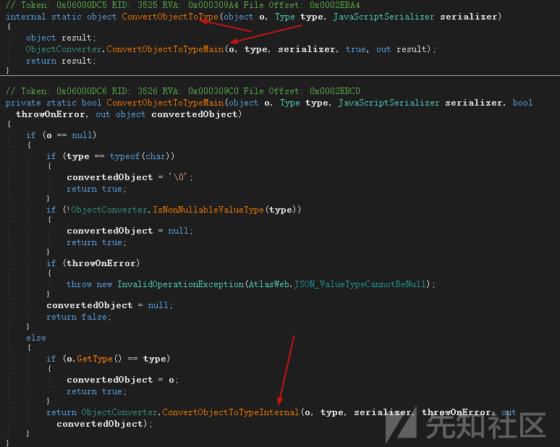Click the File Offset value 0x0002EBC0
This screenshot has width=560, height=447.
pyautogui.click(x=335, y=91)
